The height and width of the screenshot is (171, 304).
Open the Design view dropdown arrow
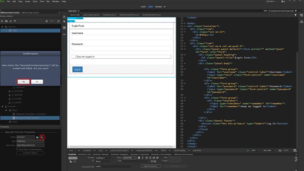[x=165, y=7]
